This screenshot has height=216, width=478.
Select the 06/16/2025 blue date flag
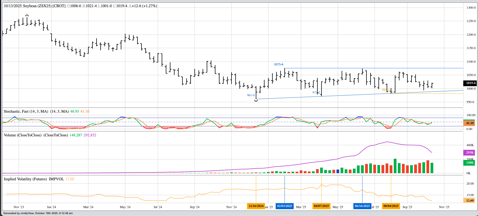click(x=362, y=206)
